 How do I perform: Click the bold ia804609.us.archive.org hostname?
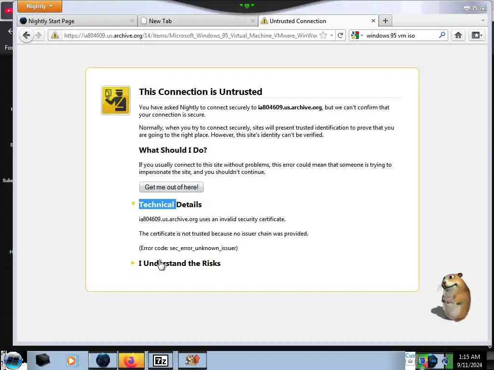click(290, 107)
